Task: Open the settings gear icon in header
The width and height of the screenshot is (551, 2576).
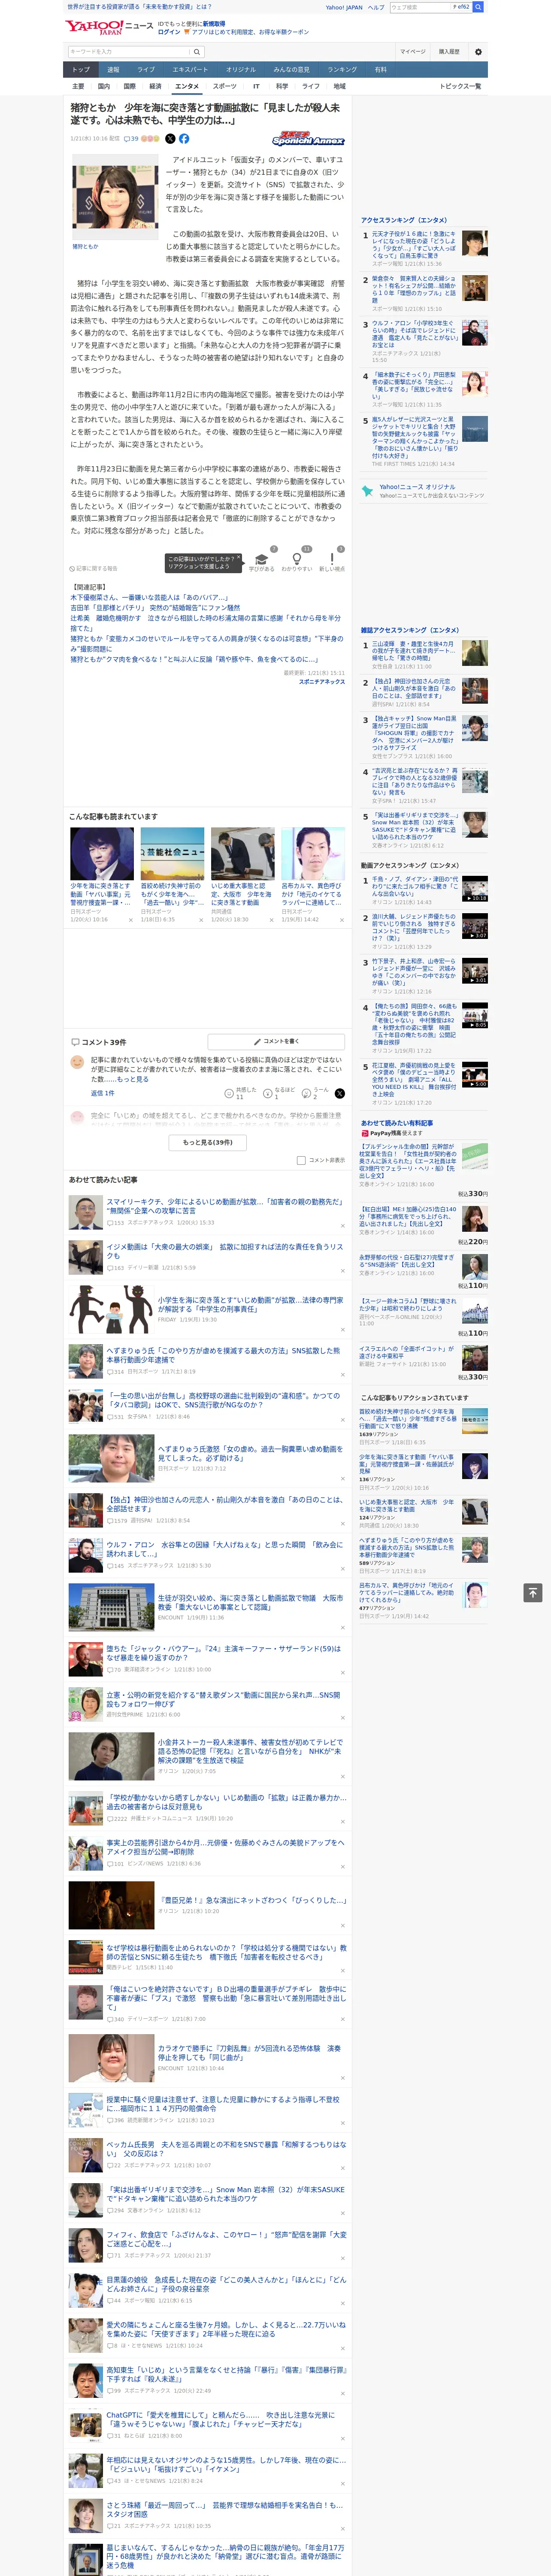Action: point(478,51)
